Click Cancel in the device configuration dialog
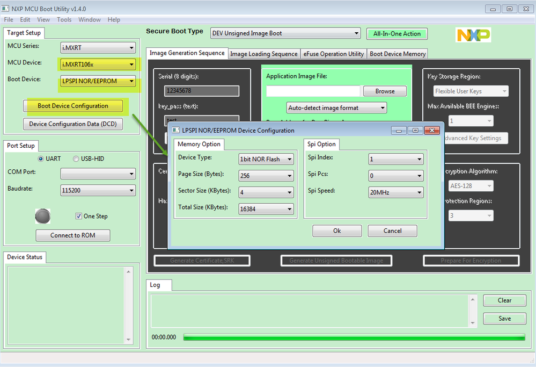 point(392,231)
